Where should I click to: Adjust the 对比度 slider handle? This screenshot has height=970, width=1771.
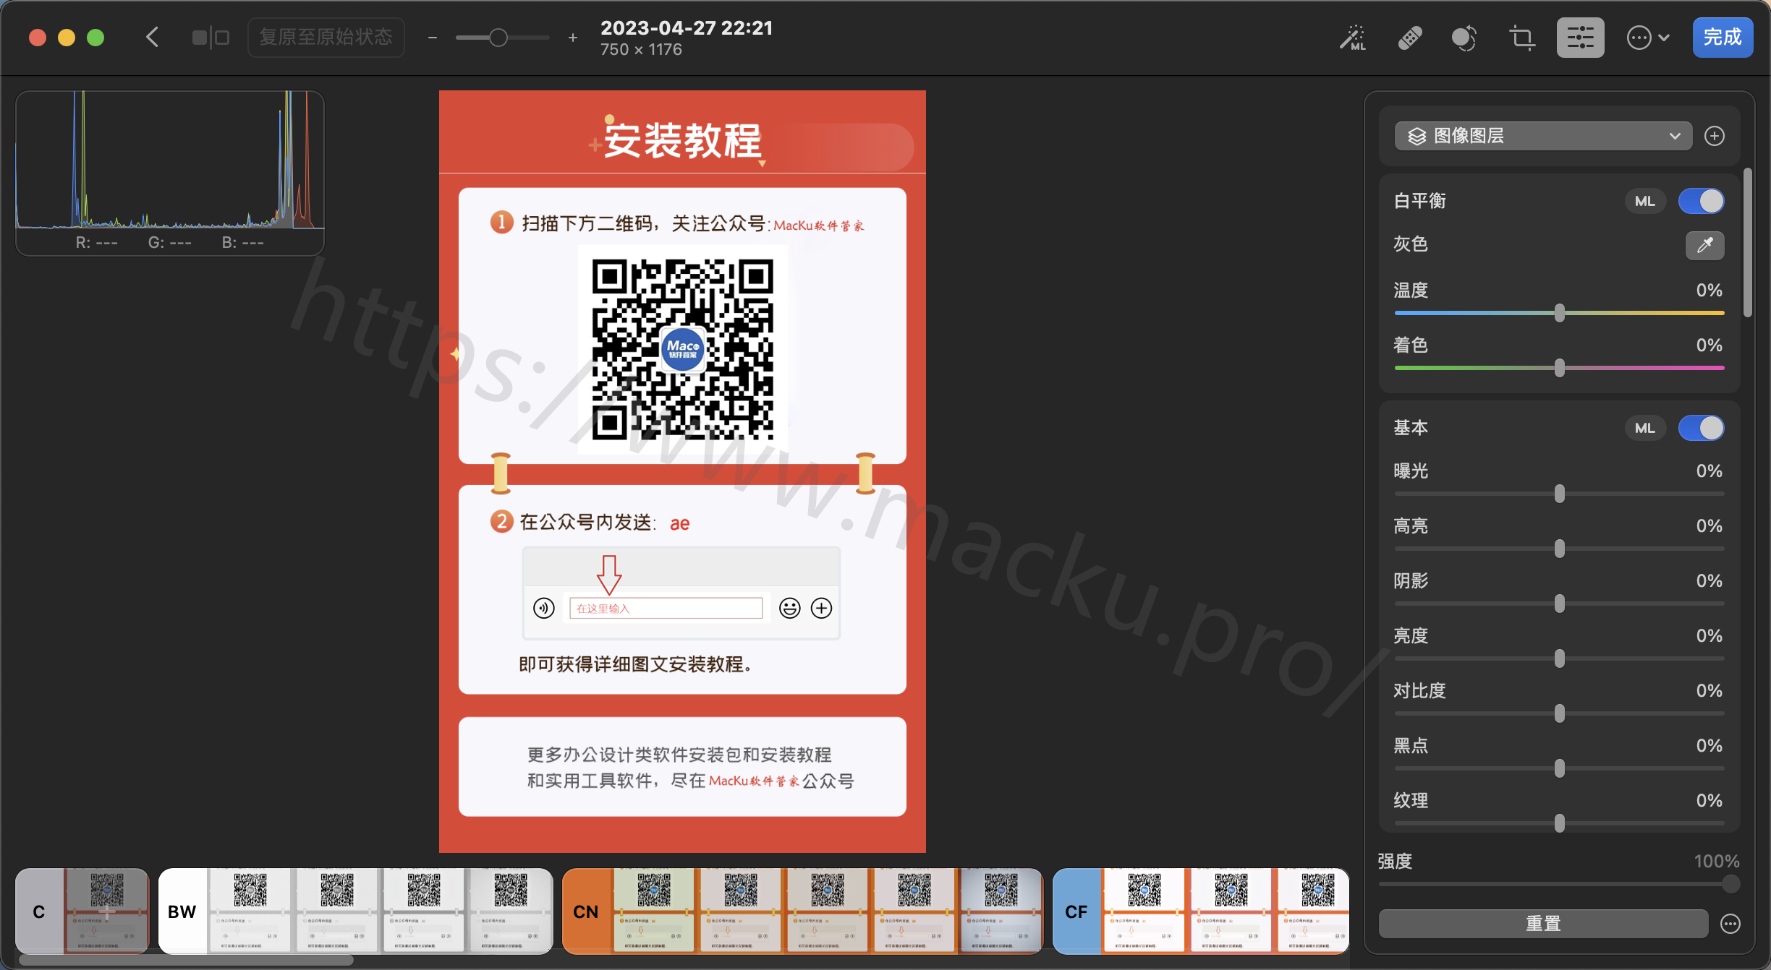pos(1560,713)
